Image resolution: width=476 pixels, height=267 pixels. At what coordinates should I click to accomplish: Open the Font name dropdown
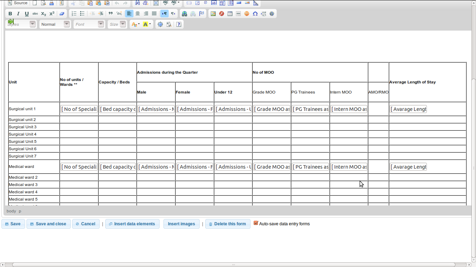[x=89, y=24]
